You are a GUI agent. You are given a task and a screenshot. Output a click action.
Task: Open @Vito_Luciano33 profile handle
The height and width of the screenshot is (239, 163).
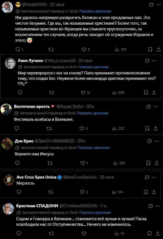[60, 60]
